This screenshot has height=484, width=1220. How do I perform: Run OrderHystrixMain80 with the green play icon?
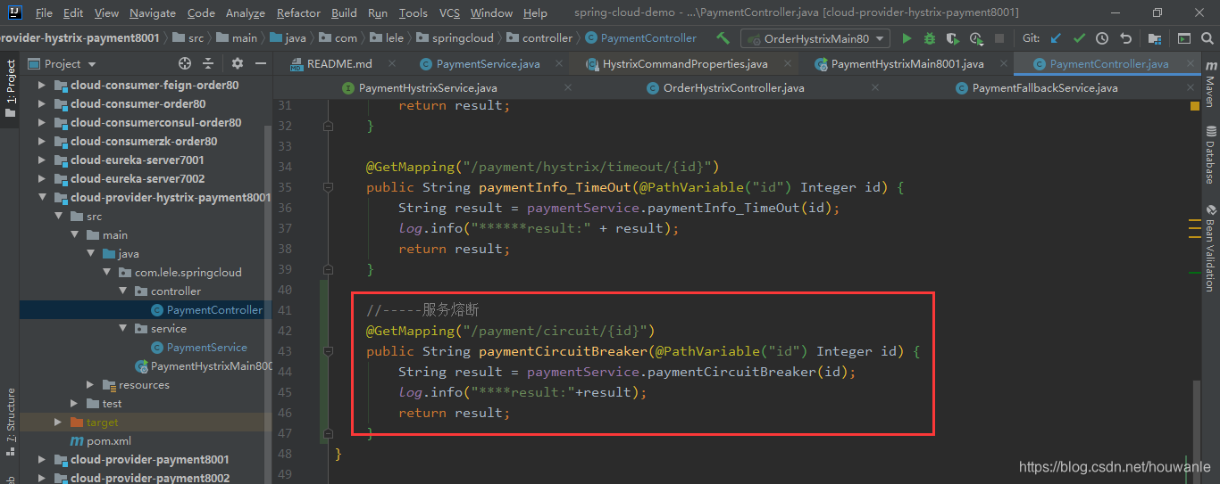907,38
